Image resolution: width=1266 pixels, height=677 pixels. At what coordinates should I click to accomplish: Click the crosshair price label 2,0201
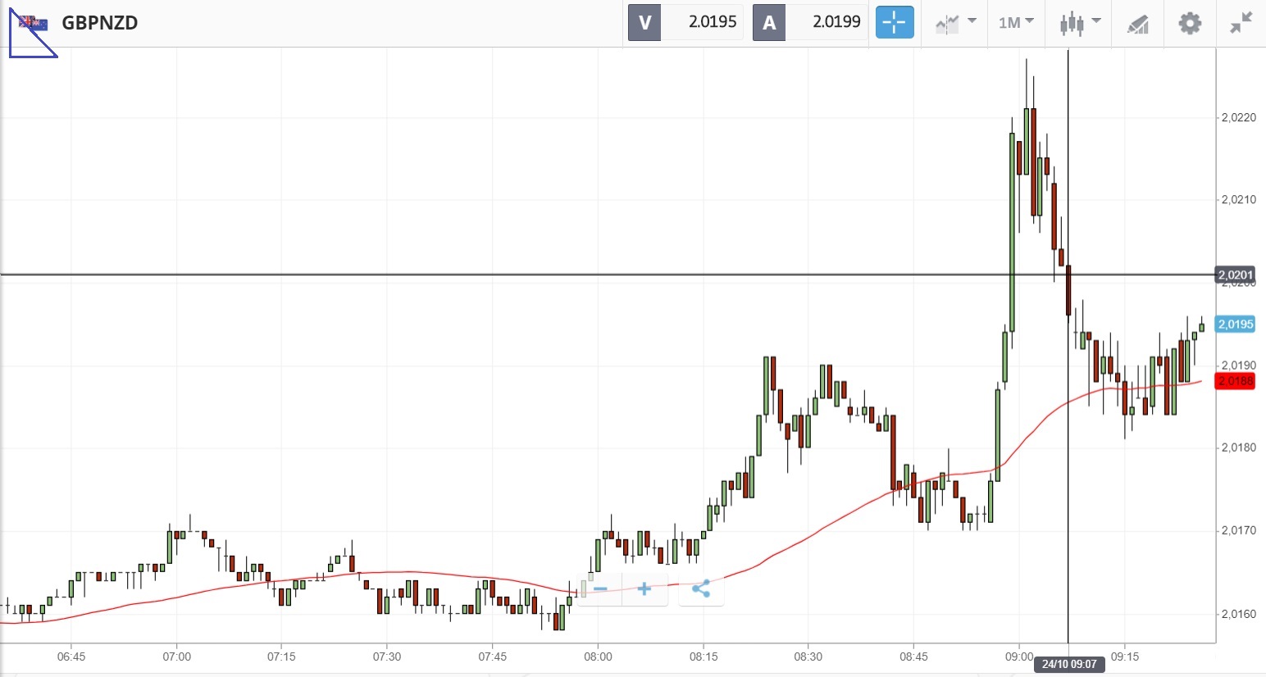tap(1235, 275)
